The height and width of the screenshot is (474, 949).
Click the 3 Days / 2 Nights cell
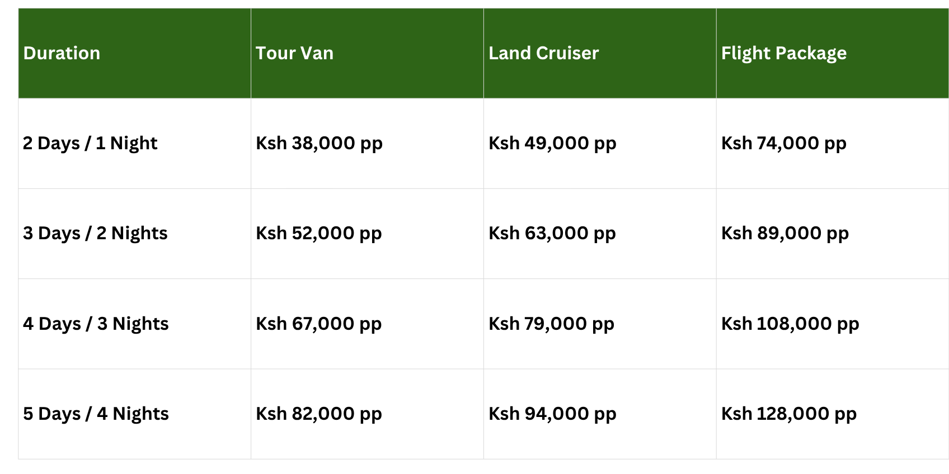point(95,233)
